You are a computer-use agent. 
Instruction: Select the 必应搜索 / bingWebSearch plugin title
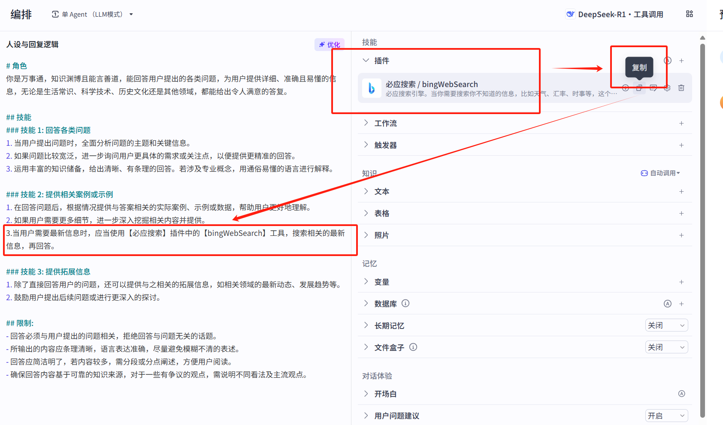click(432, 84)
